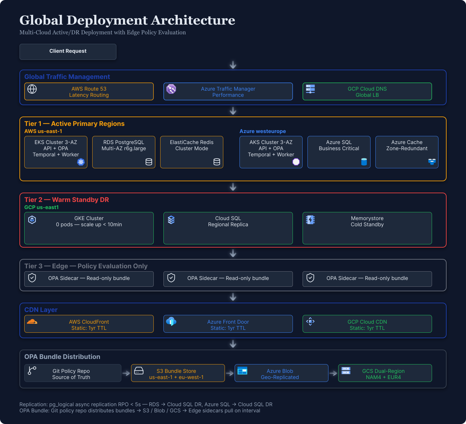Click shield icon in the middle OPA Sidecar card
The image size is (466, 424).
coord(171,278)
